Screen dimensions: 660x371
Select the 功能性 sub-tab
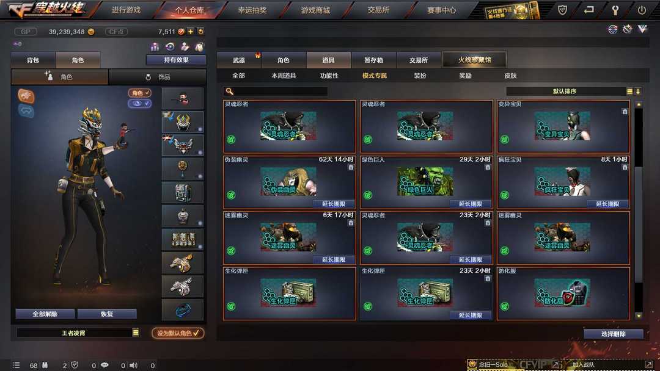(329, 76)
